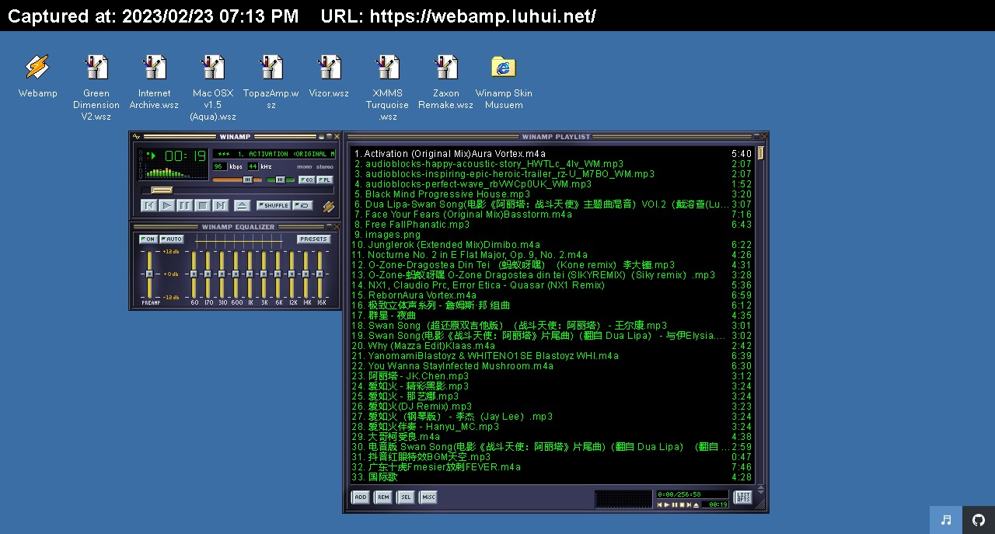Toggle equalizer ON button

148,239
